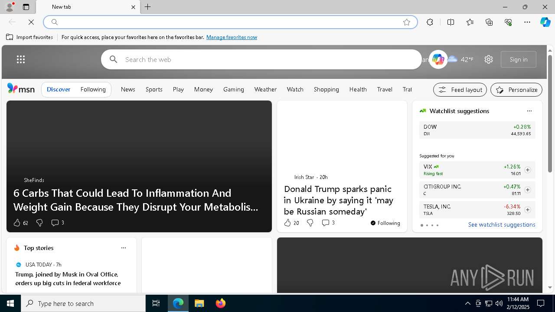Open comments on Trump Ukraine article
Image resolution: width=555 pixels, height=312 pixels.
[328, 223]
